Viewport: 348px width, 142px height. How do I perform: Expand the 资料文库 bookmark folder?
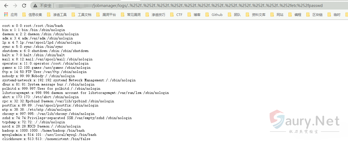255,15
